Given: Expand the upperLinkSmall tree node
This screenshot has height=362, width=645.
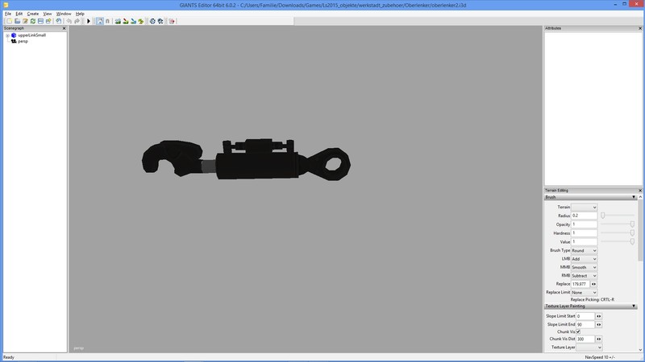Looking at the screenshot, I should click(x=6, y=35).
